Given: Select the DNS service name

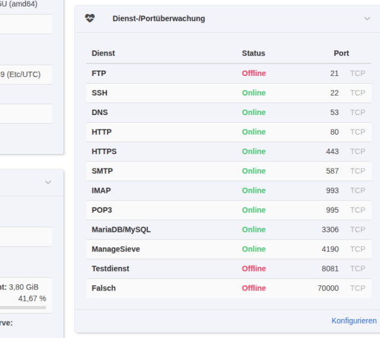Looking at the screenshot, I should click(100, 112).
